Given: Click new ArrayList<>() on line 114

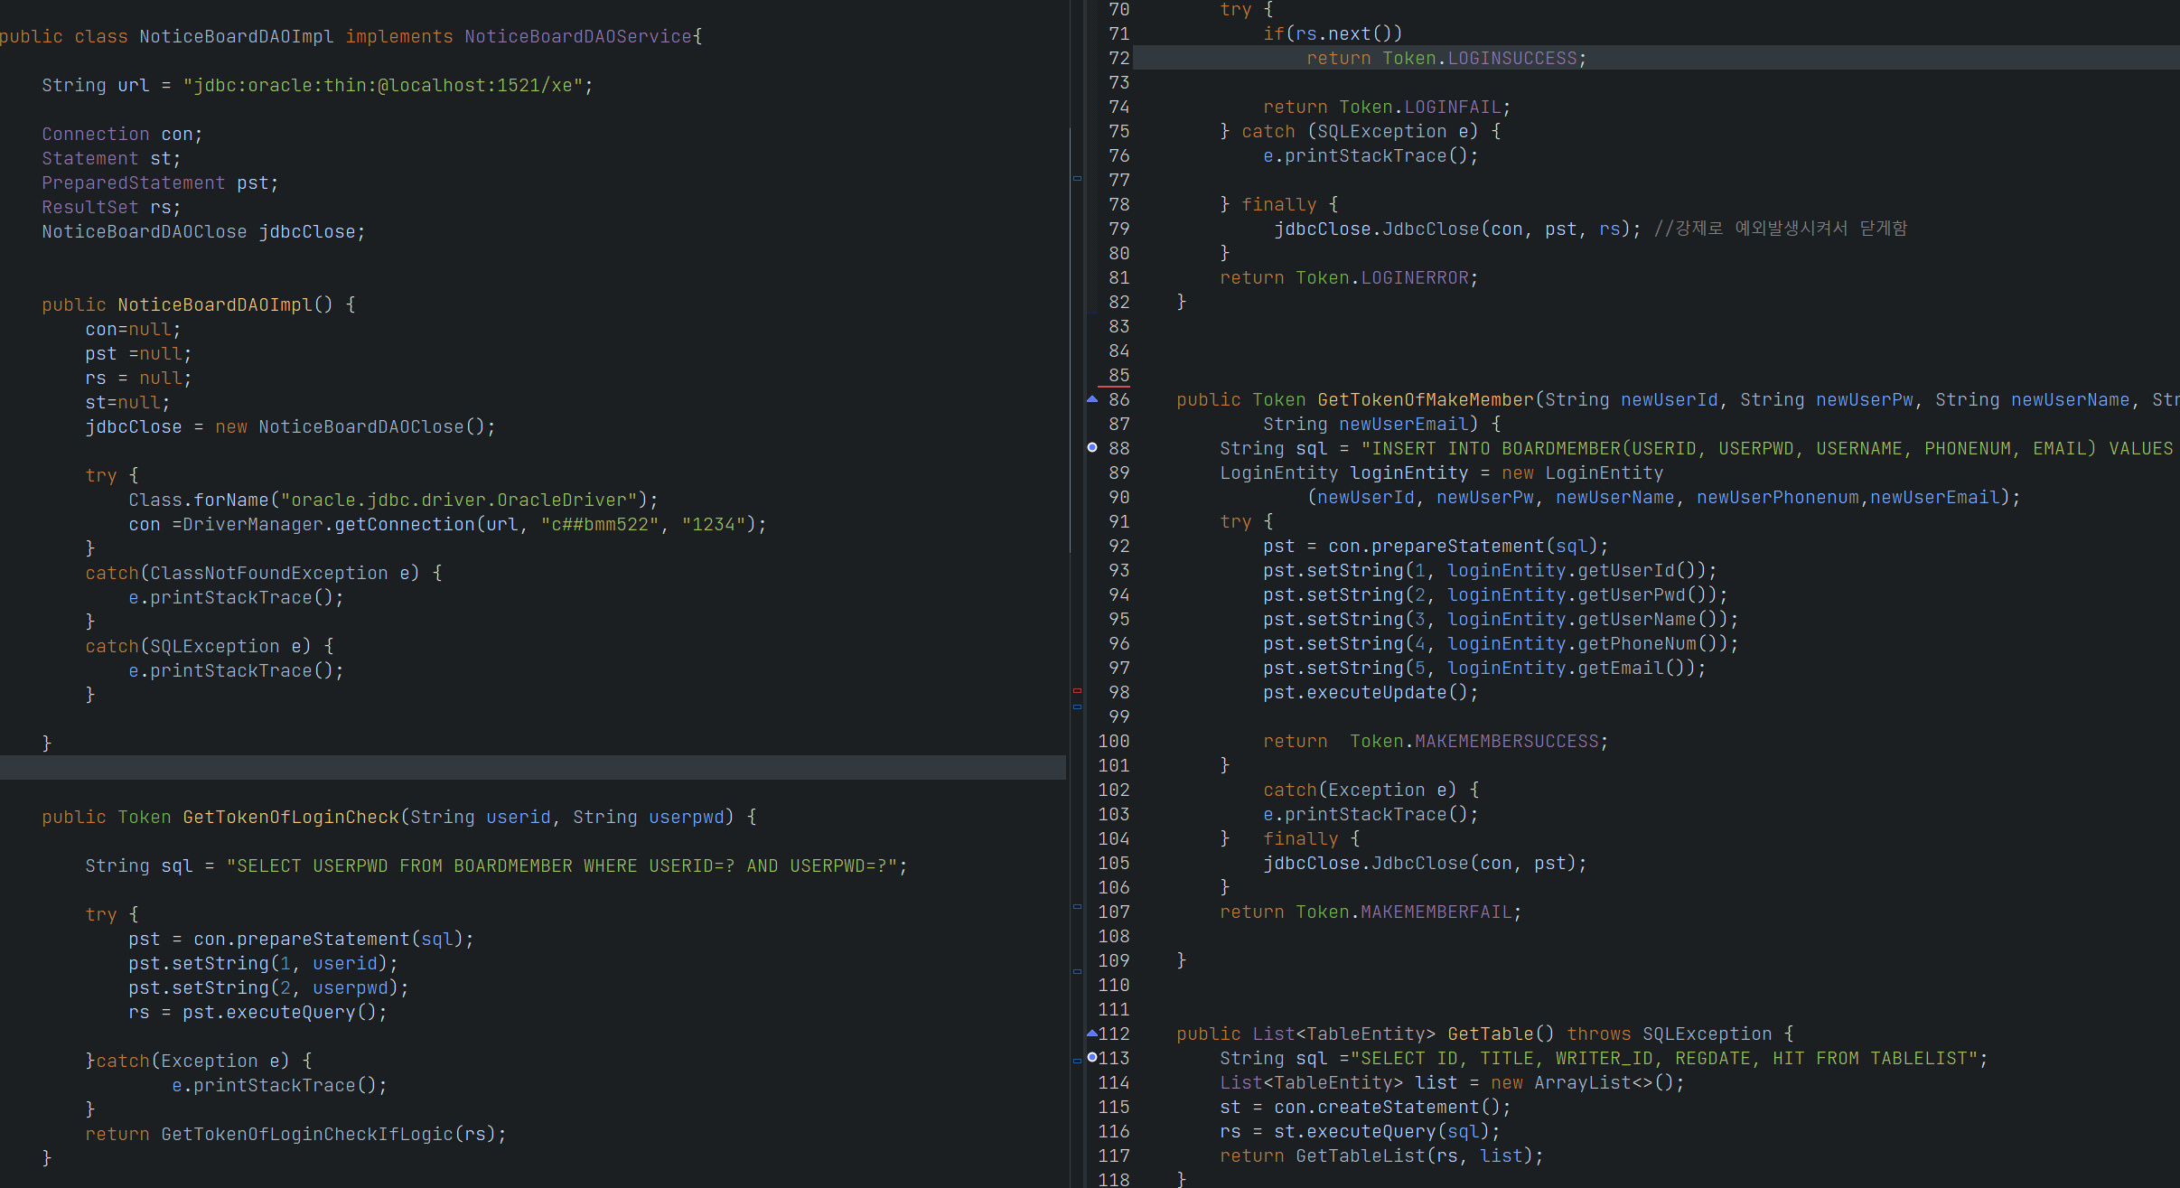Looking at the screenshot, I should [x=1583, y=1082].
